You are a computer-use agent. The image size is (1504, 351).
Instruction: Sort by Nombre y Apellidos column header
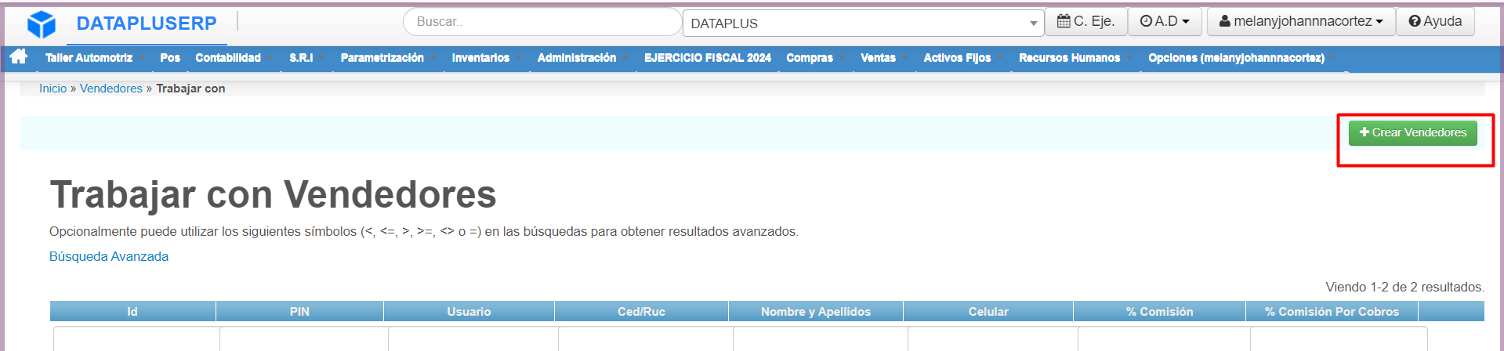pyautogui.click(x=816, y=312)
